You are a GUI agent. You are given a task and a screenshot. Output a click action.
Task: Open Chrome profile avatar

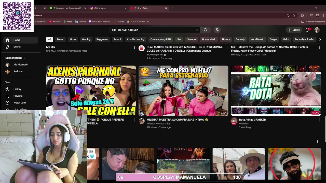coord(318,16)
